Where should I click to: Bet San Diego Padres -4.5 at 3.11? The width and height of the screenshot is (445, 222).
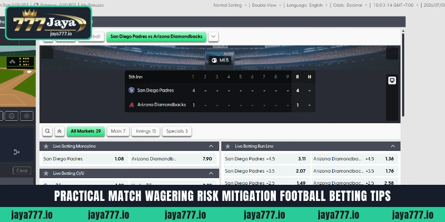267,159
